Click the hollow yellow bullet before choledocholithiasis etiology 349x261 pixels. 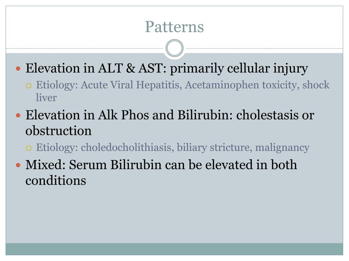click(x=29, y=148)
